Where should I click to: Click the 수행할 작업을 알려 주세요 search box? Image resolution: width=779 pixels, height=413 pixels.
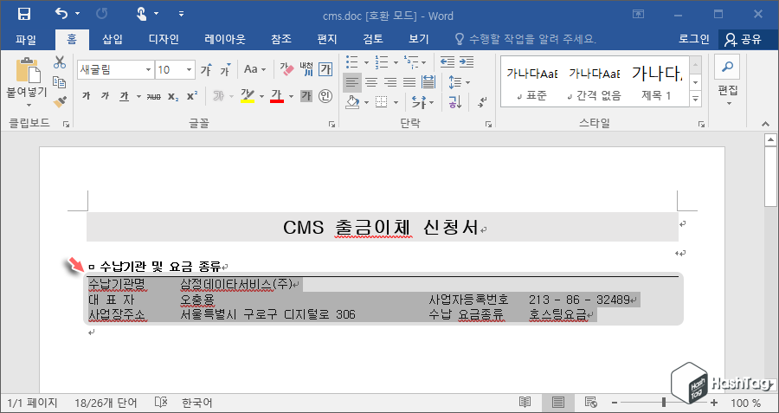(525, 39)
